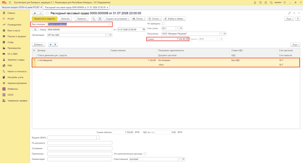The image size is (303, 163).
Task: Click the posted-status icon beside Номер
Action: coord(35,30)
